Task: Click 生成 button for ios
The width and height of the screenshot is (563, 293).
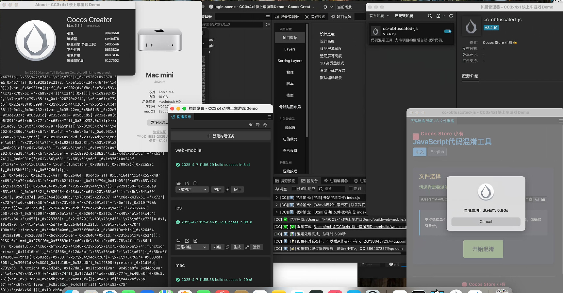Action: [x=237, y=247]
